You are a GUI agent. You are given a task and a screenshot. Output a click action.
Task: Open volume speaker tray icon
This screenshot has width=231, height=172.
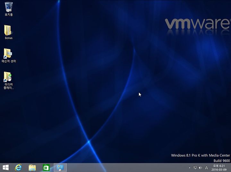tap(200, 168)
